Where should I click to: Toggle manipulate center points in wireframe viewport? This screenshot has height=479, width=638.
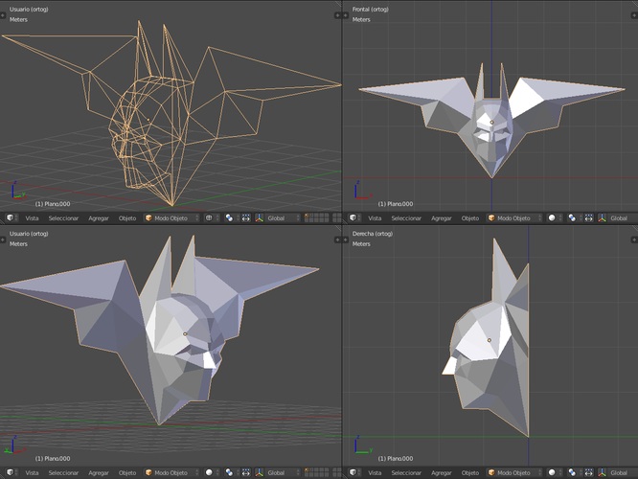coord(246,218)
